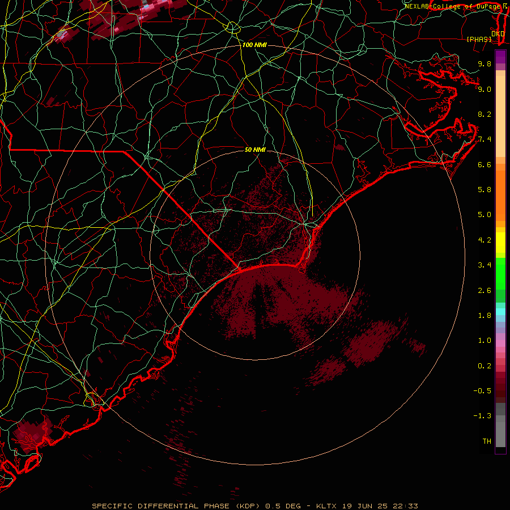Click the 4.2 scale value
This screenshot has width=510, height=510.
(484, 240)
